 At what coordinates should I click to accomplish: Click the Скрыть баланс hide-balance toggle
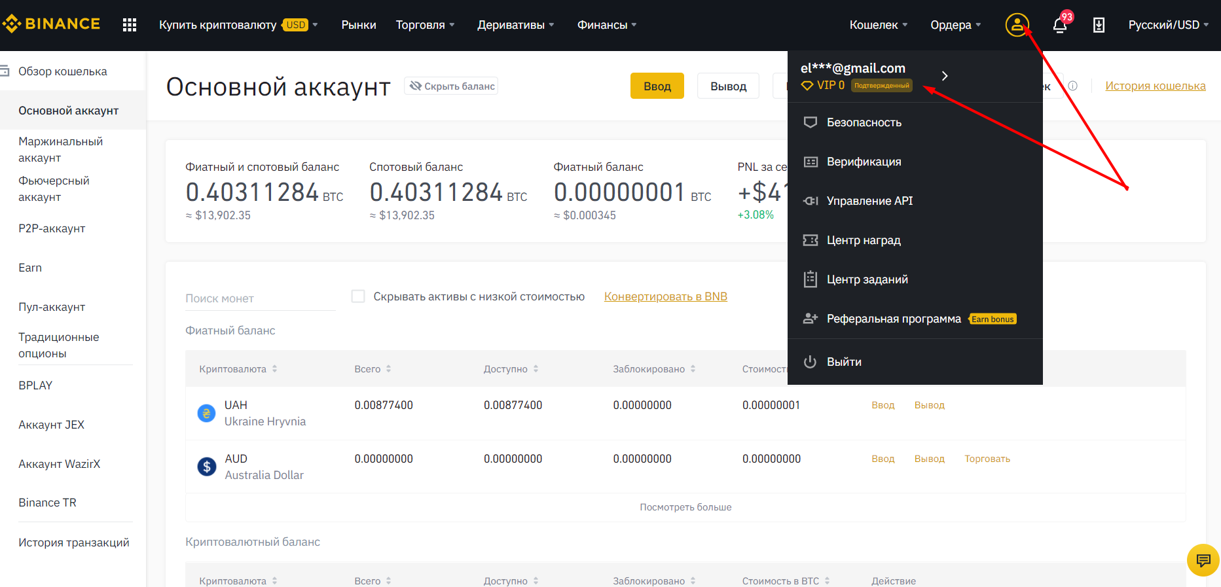[451, 86]
